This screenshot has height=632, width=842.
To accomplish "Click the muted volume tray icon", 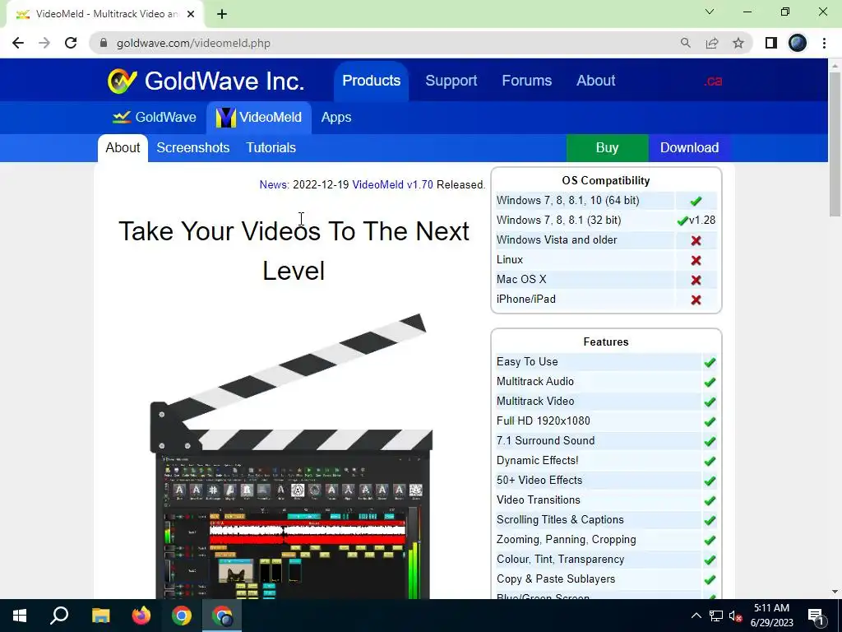I will coord(736,616).
